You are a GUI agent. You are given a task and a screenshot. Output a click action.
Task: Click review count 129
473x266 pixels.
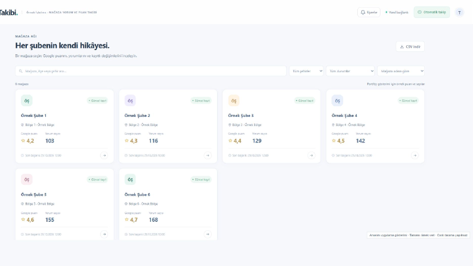point(257,141)
